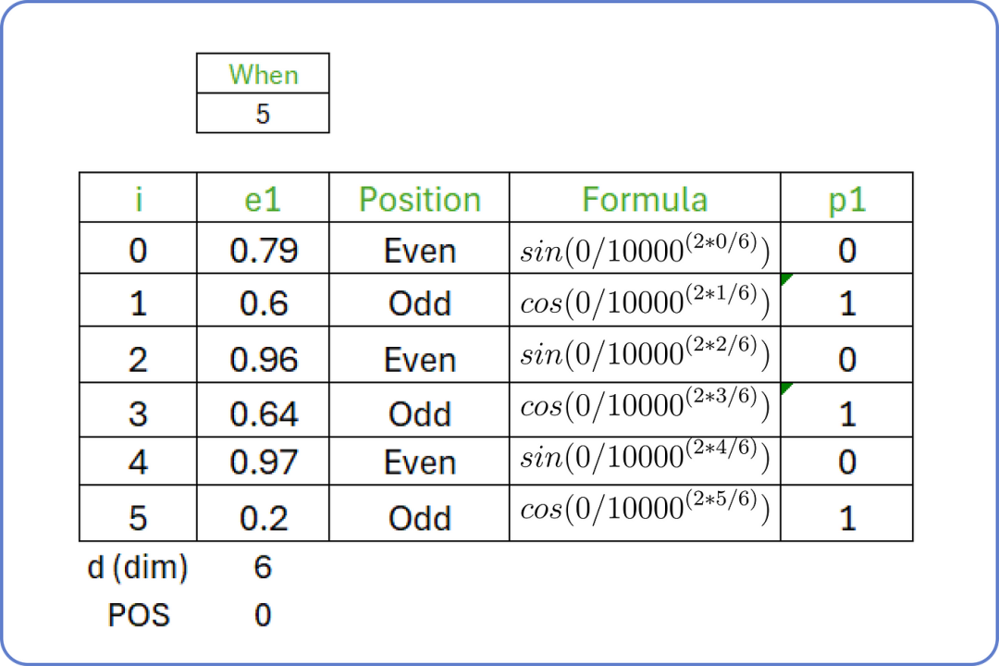Click the 'Position' column header
999x666 pixels.
point(419,199)
